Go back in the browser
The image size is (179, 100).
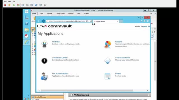click(39, 21)
